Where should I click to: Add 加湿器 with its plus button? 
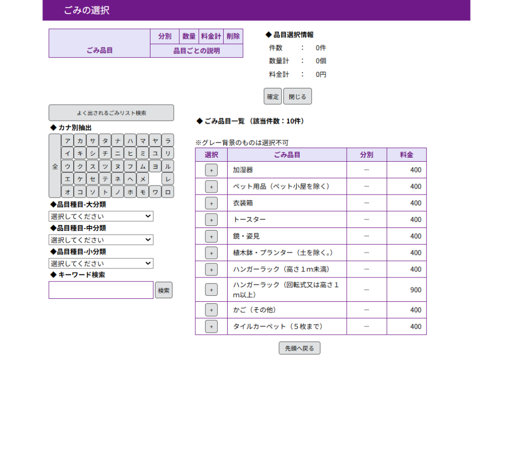pyautogui.click(x=211, y=170)
